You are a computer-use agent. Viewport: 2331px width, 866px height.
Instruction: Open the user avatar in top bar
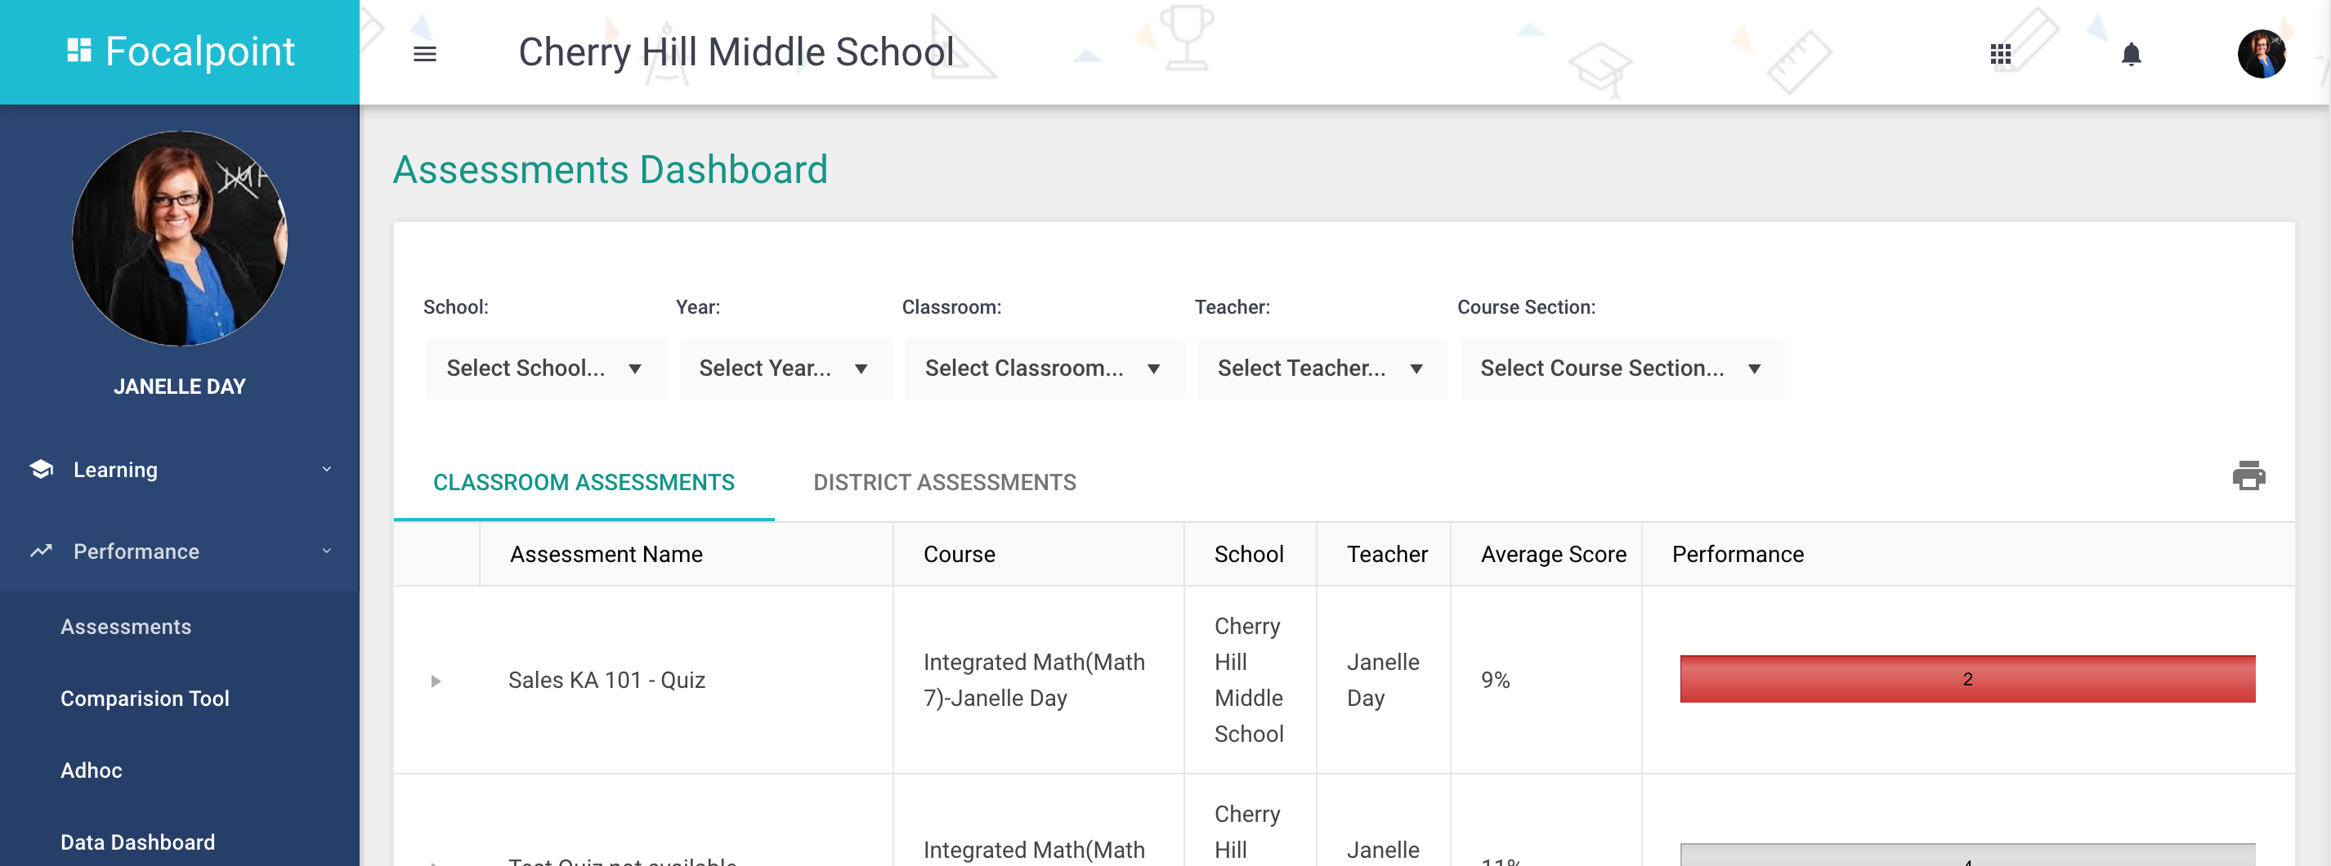[2262, 54]
